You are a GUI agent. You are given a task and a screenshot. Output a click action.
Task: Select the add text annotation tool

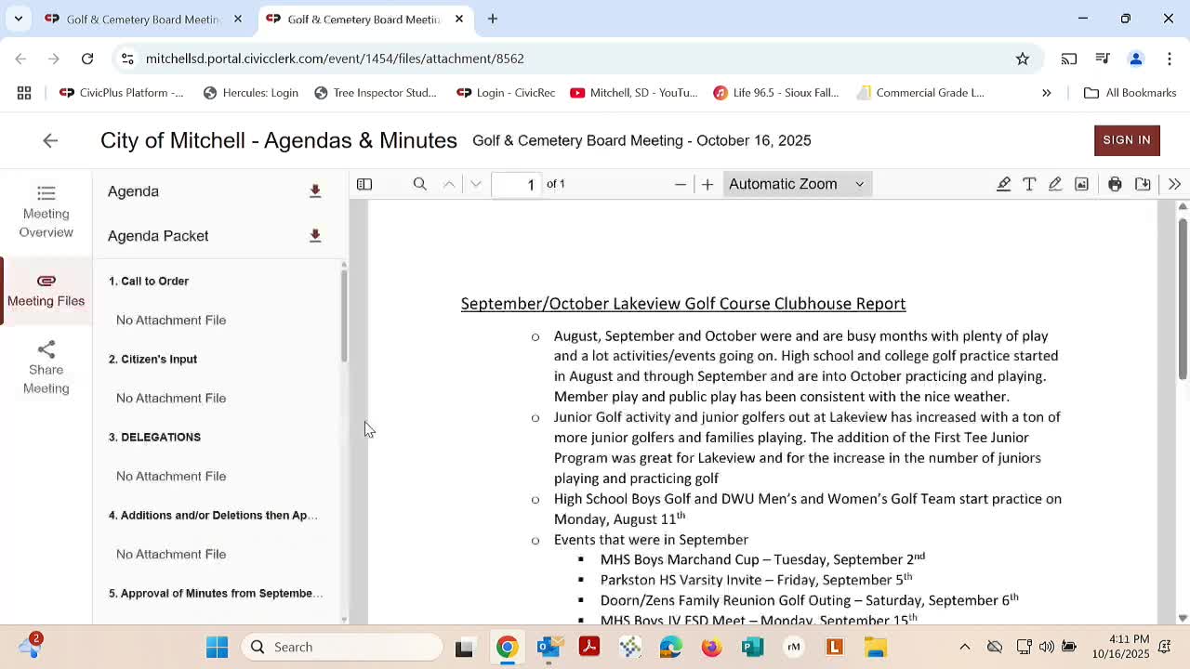point(1029,184)
